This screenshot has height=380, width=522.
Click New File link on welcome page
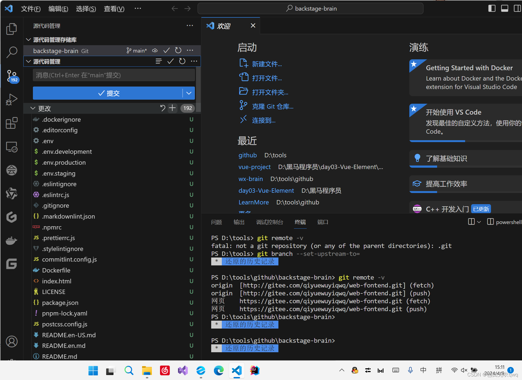(267, 64)
